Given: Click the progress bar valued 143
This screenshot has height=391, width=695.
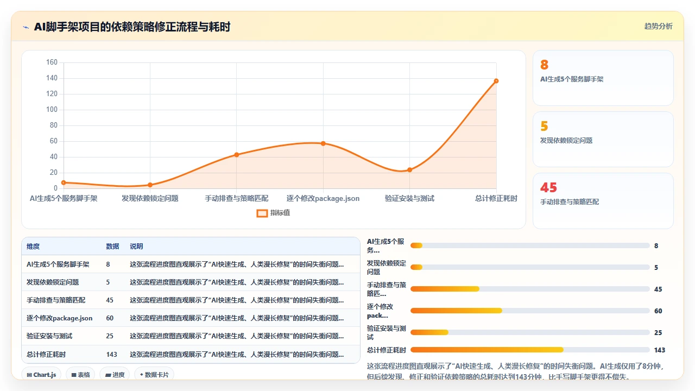Looking at the screenshot, I should (530, 350).
